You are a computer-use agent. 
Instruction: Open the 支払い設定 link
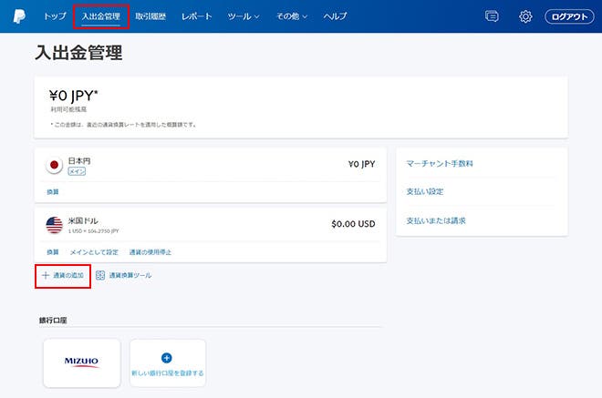point(424,192)
